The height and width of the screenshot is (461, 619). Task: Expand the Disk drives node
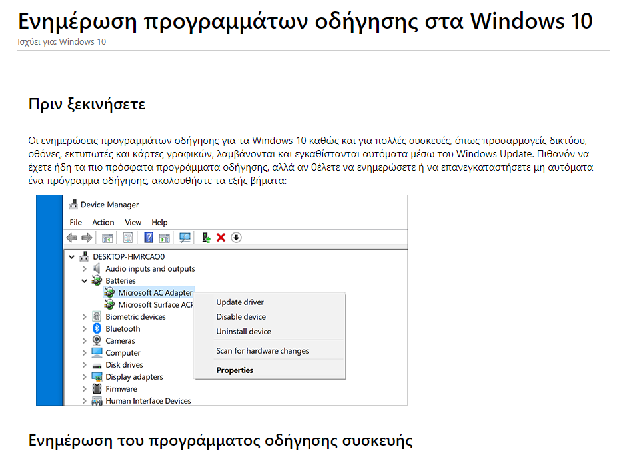(84, 364)
